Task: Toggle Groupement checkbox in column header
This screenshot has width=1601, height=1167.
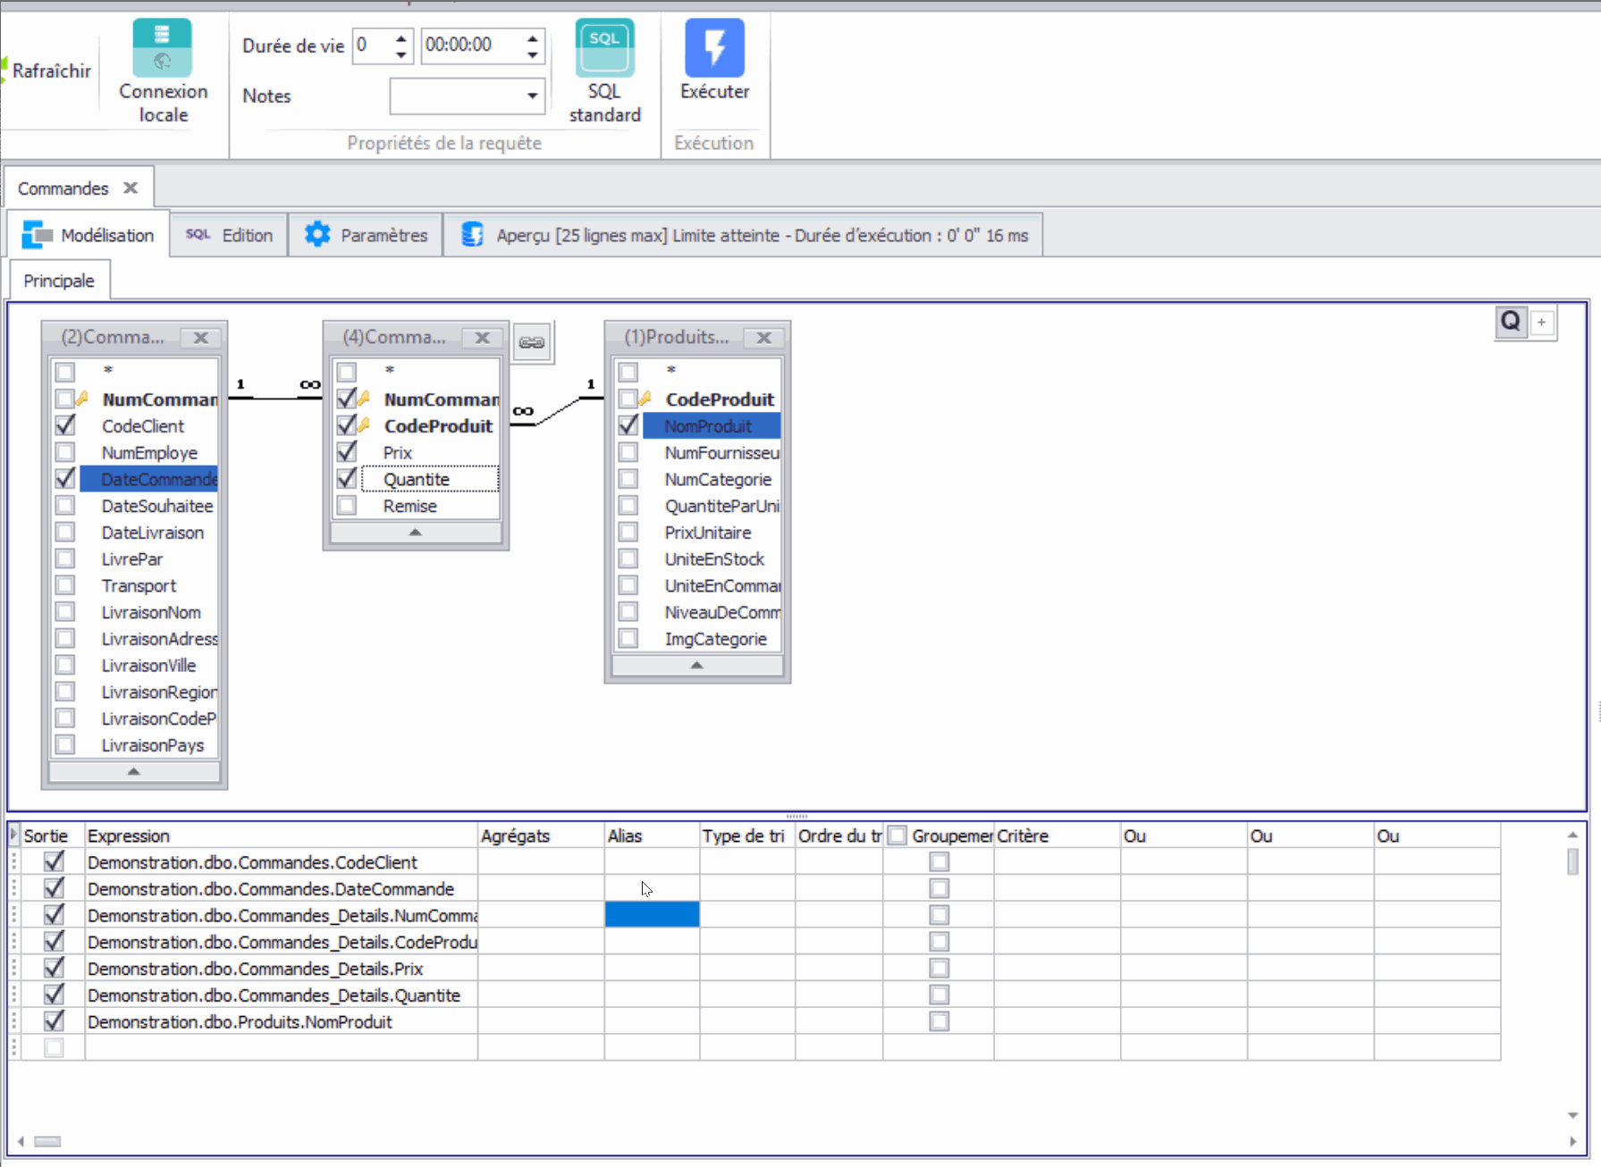Action: (897, 835)
